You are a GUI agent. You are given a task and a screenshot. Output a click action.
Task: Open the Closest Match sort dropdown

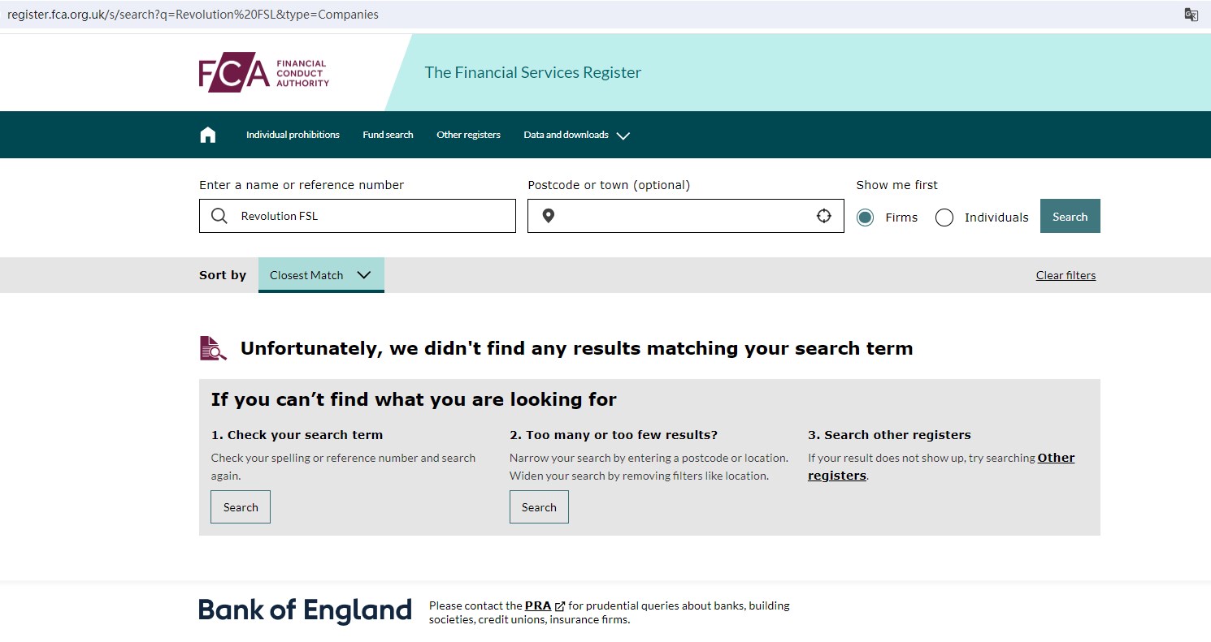click(320, 275)
